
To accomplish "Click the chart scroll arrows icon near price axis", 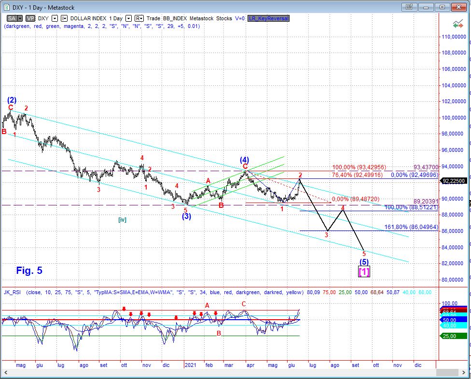I will [457, 24].
